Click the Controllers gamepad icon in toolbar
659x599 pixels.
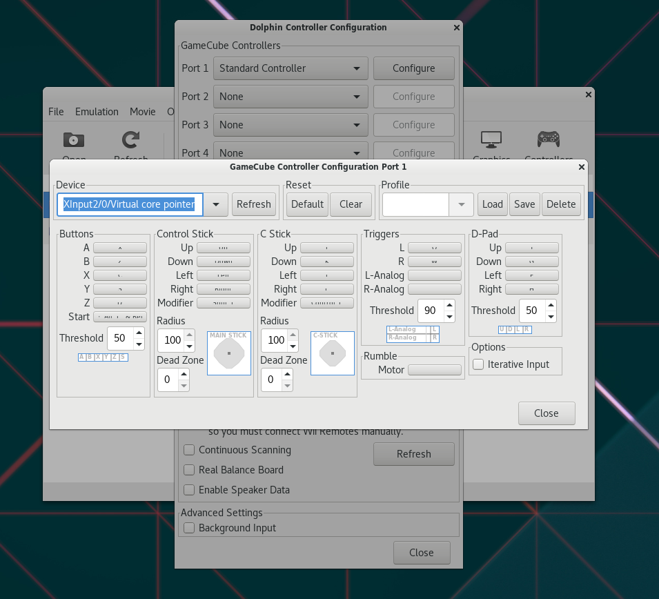pyautogui.click(x=549, y=140)
